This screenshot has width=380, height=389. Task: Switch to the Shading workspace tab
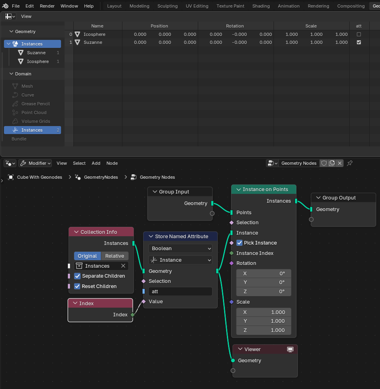point(261,6)
